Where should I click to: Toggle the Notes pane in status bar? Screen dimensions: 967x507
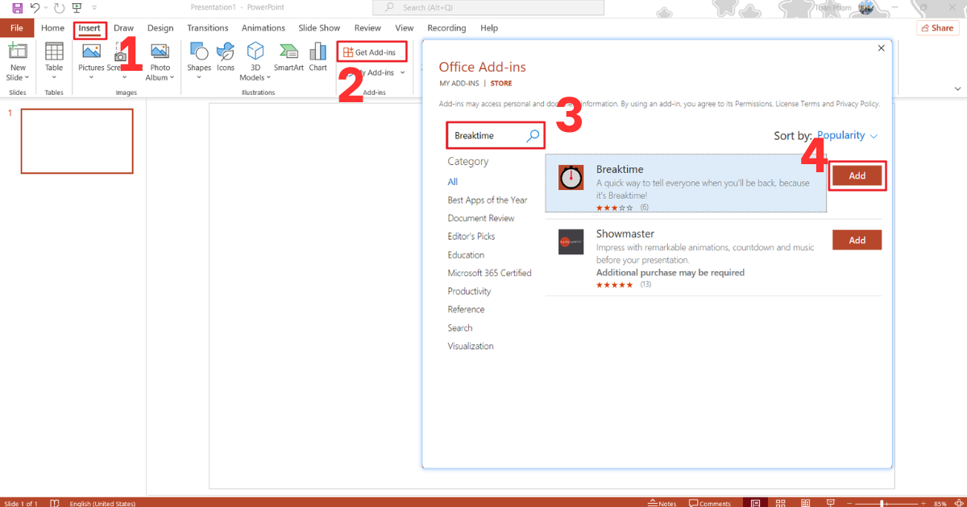tap(662, 503)
